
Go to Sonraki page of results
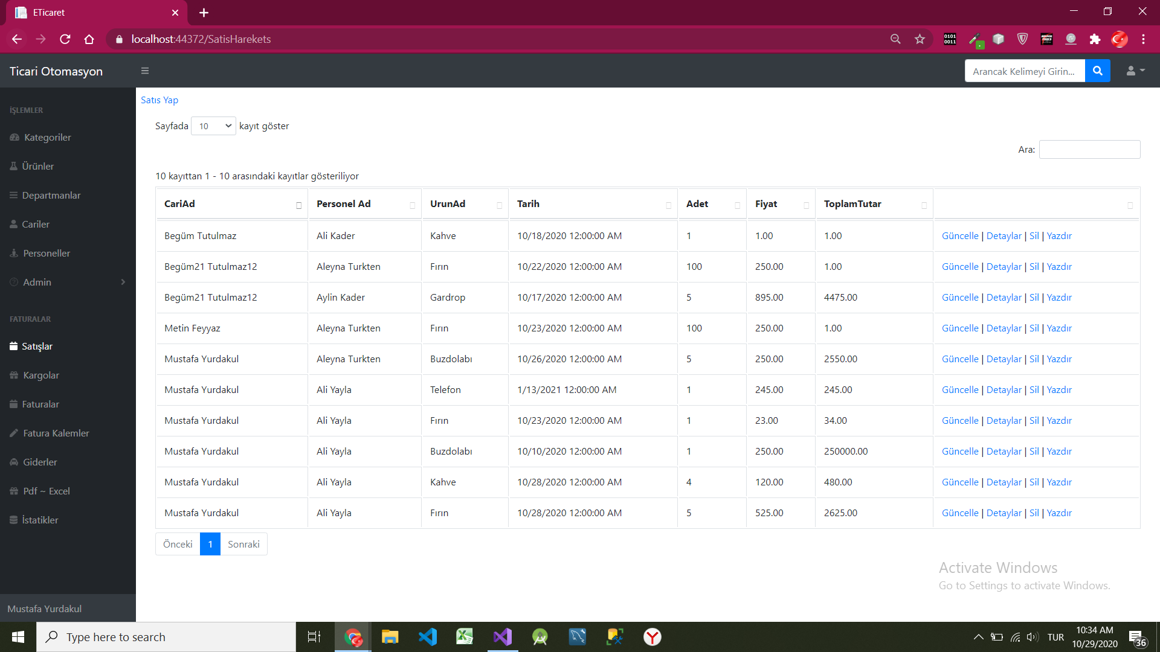pos(243,544)
